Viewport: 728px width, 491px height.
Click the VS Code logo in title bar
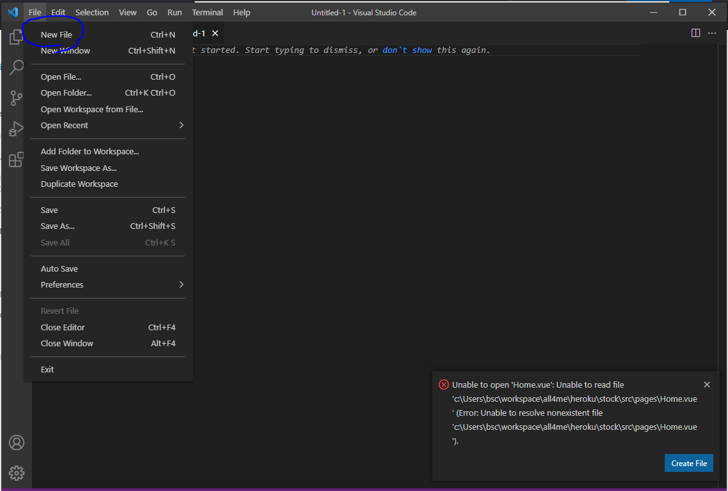click(x=13, y=12)
